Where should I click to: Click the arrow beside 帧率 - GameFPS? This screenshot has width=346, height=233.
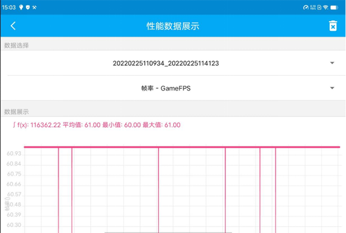tap(332, 88)
